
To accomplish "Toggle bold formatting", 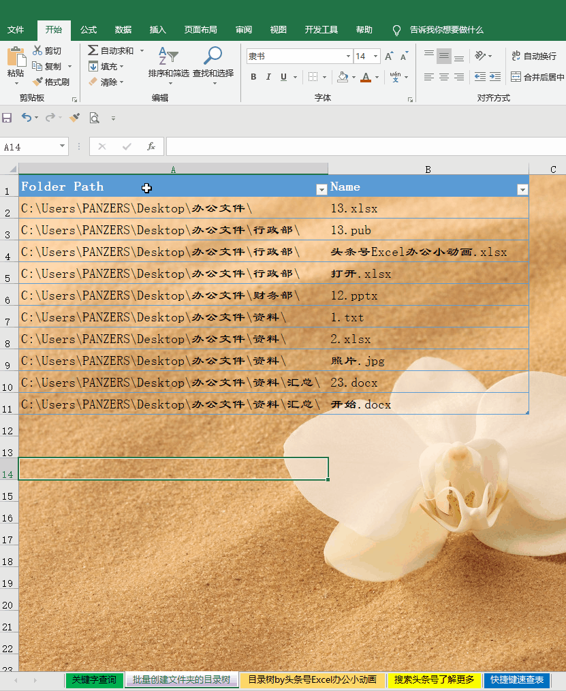I will pos(253,77).
